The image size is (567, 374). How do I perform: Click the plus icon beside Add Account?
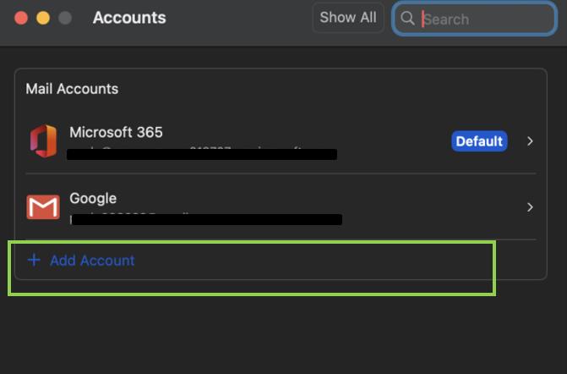coord(34,260)
